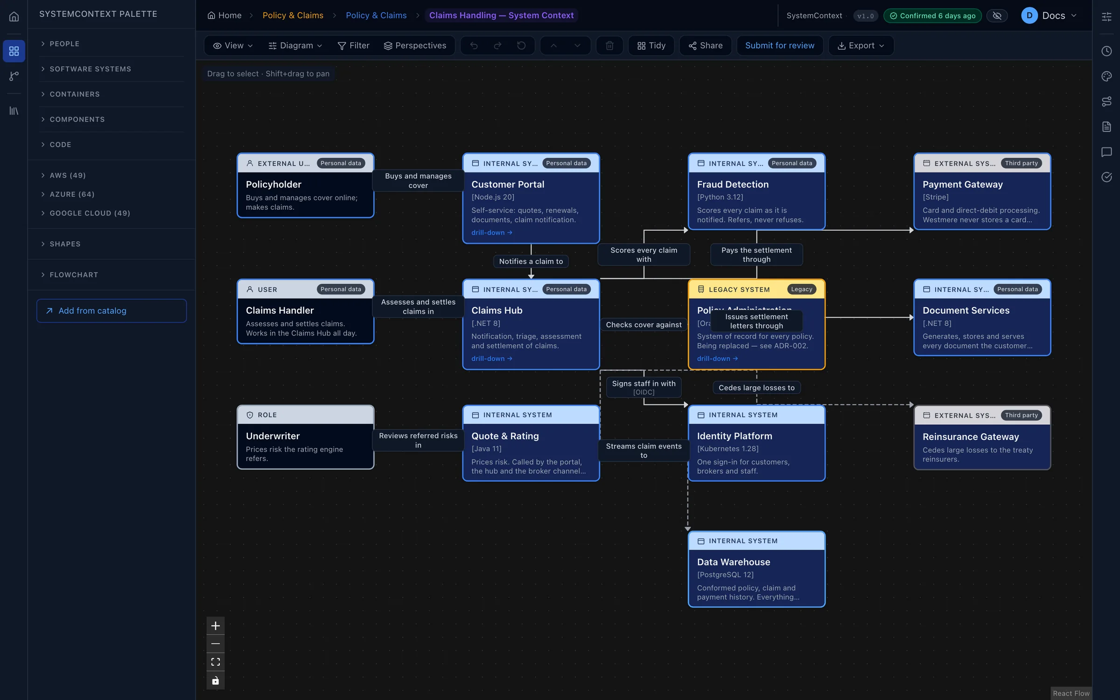Zoom in with the plus control
The image size is (1120, 700).
(216, 626)
